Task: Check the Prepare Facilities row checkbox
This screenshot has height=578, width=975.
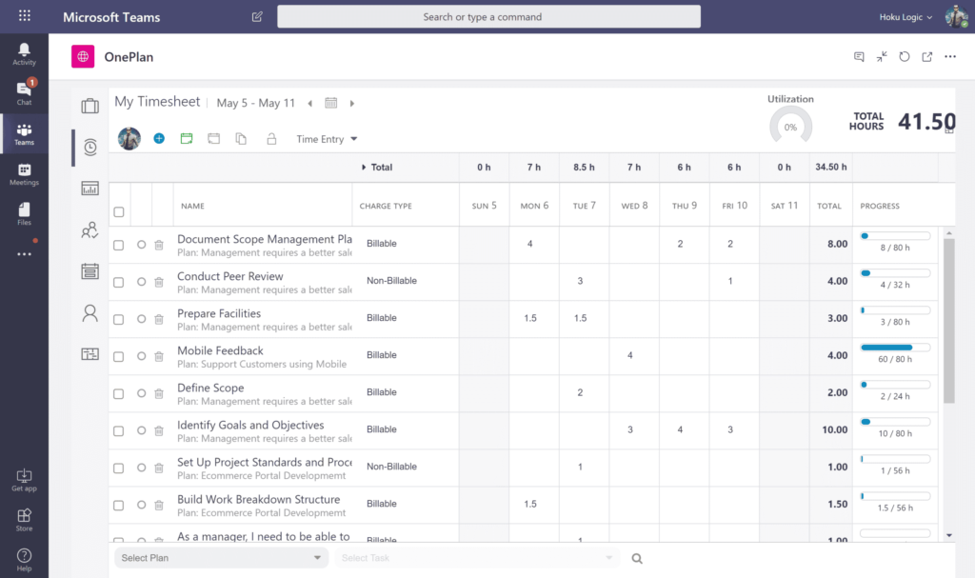Action: coord(119,320)
